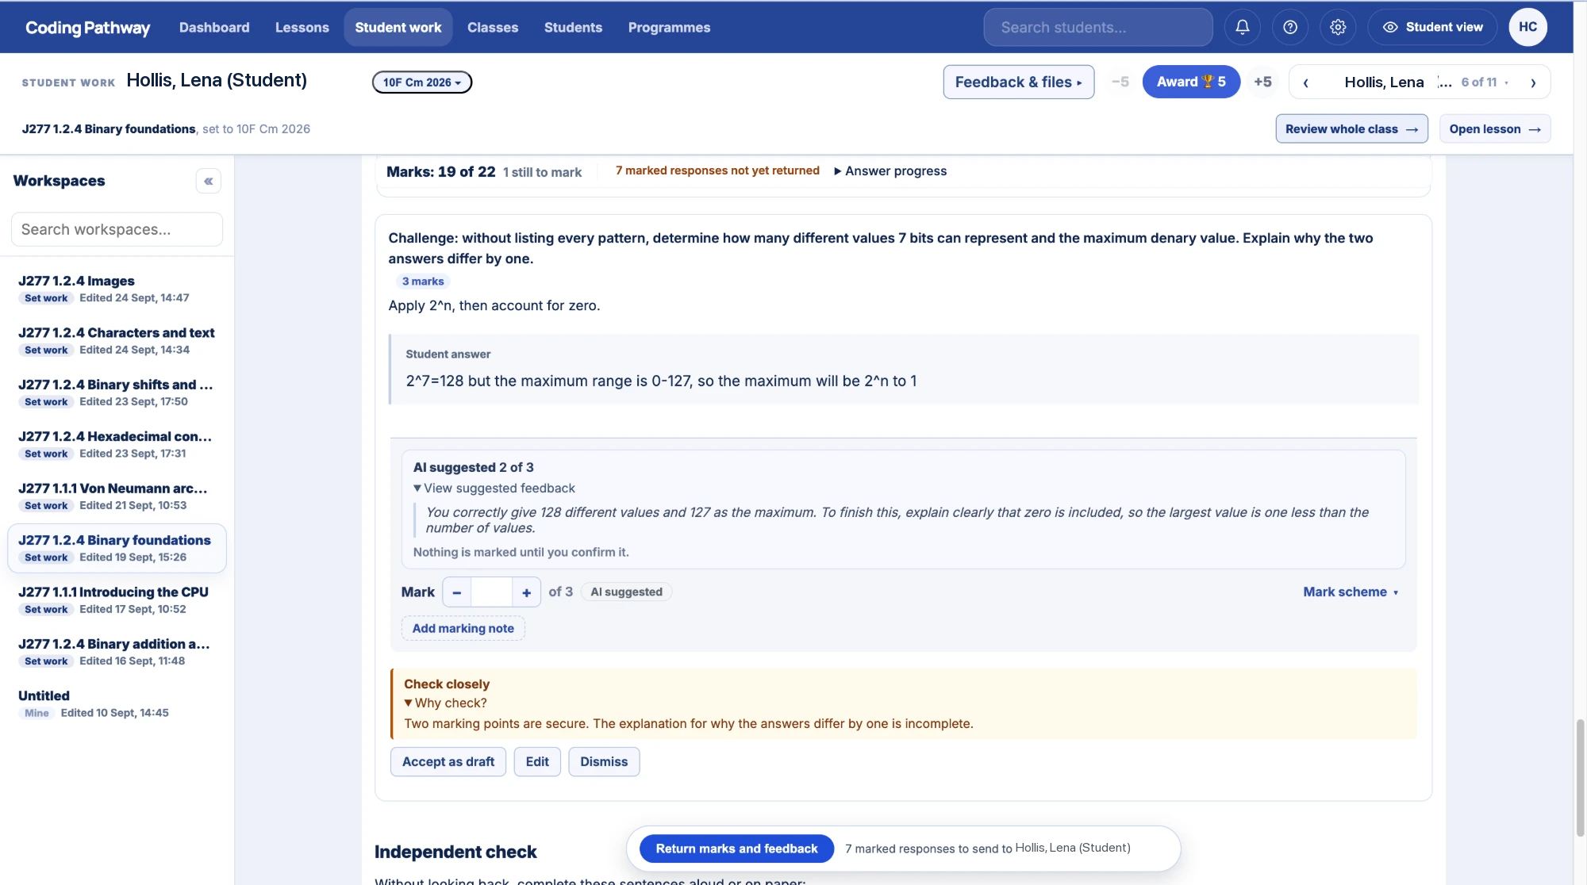Screen dimensions: 1587x885
Task: Open the Lessons tab
Action: pyautogui.click(x=302, y=27)
